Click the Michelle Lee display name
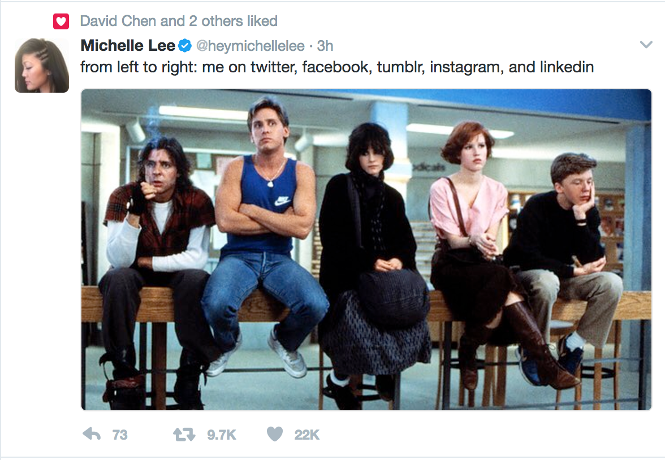 tap(127, 45)
